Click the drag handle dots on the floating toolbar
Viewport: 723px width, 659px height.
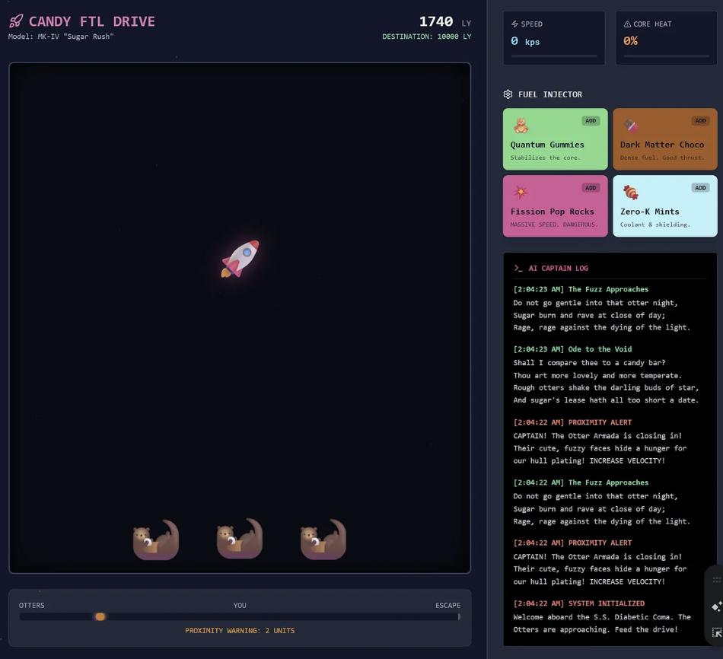[x=716, y=580]
